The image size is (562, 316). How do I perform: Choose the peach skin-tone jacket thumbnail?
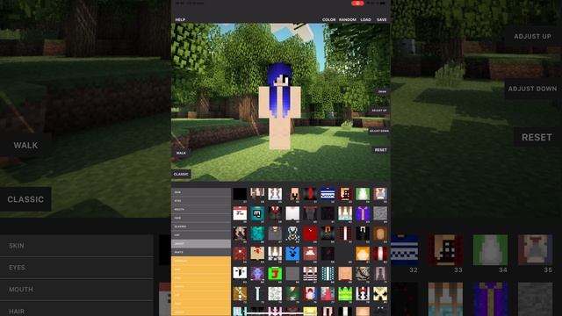345,273
